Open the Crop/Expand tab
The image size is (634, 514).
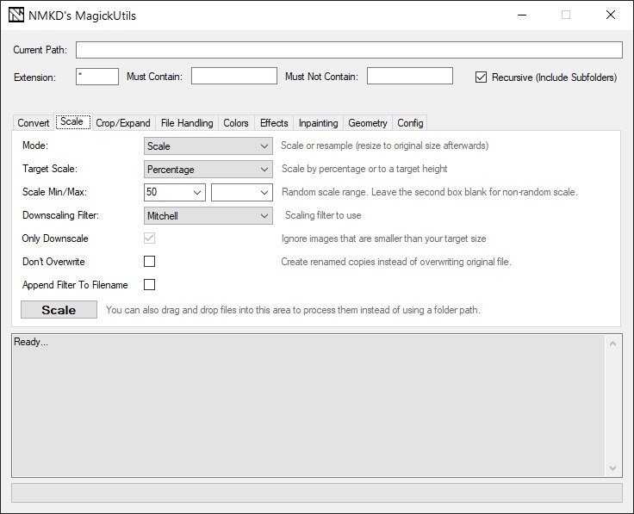click(123, 123)
